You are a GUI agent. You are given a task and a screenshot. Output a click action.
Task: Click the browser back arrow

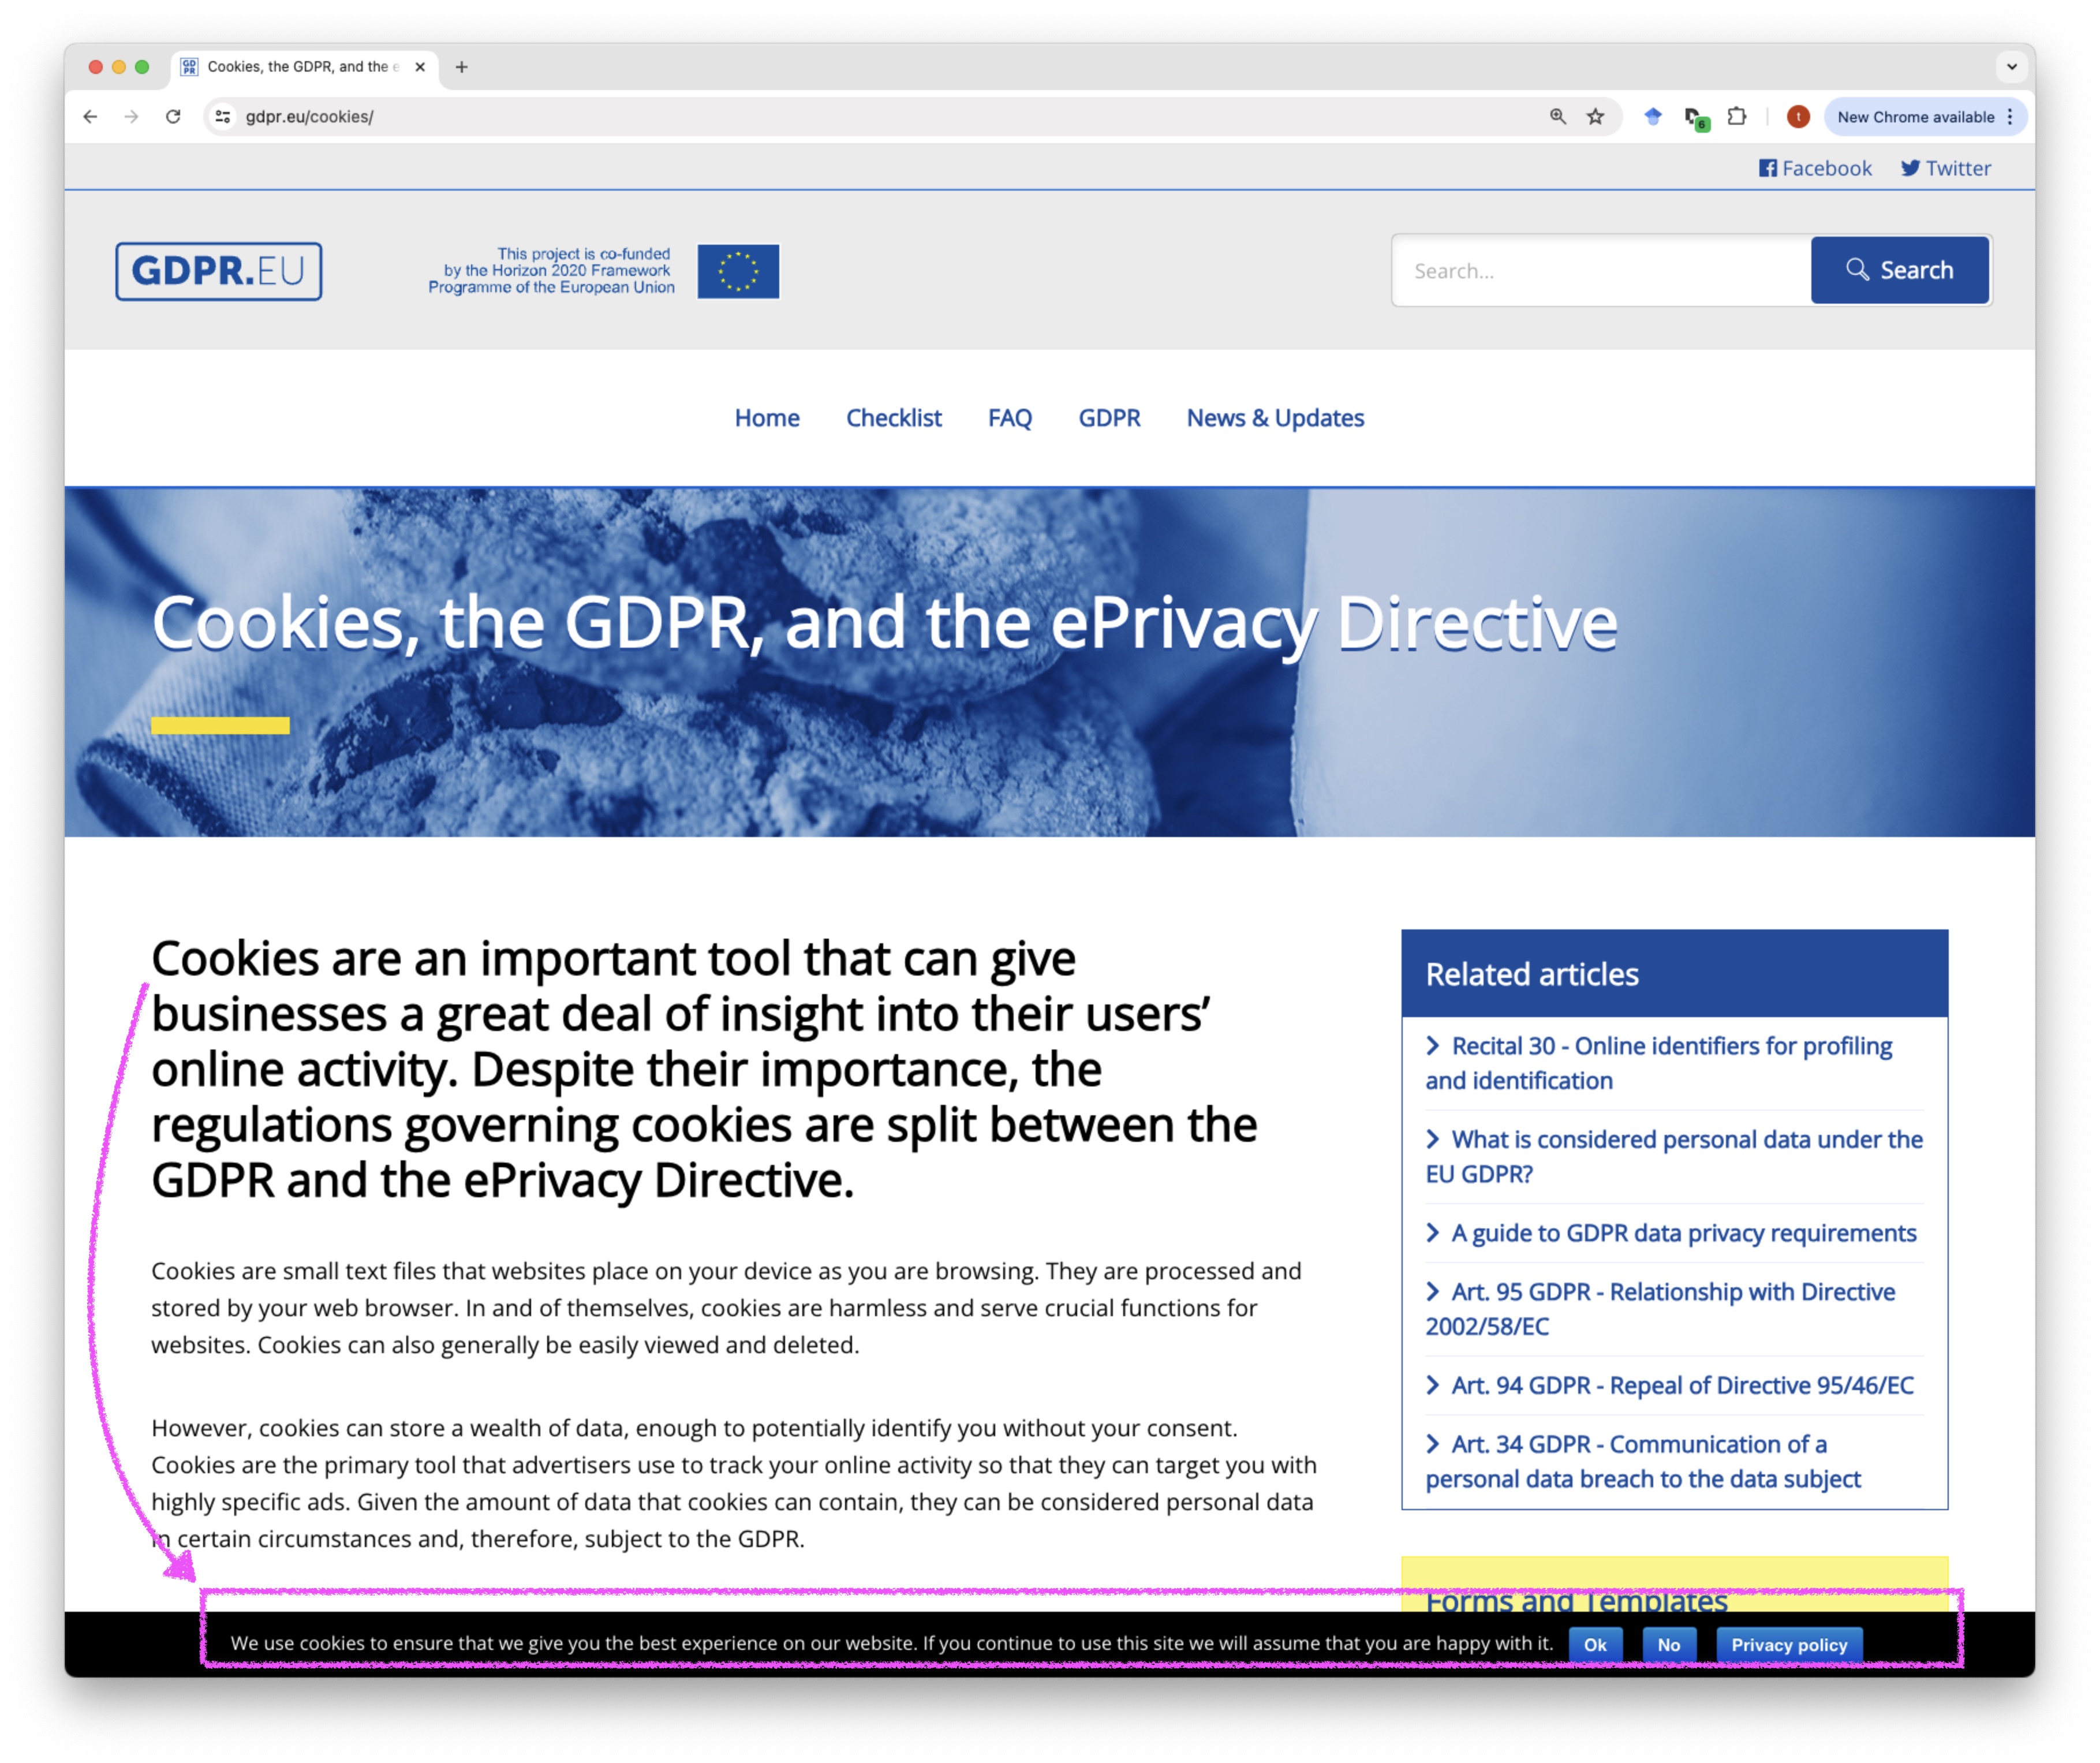pos(90,117)
